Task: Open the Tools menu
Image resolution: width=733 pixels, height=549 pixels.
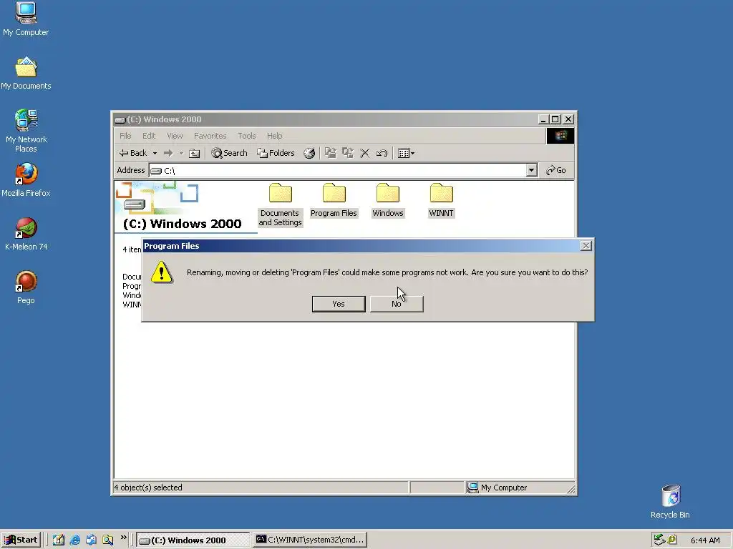Action: click(x=246, y=136)
